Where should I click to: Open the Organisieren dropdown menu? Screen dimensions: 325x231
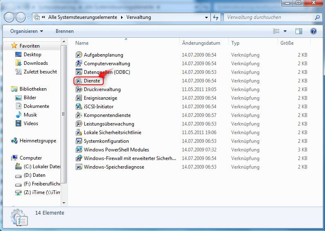coord(27,31)
